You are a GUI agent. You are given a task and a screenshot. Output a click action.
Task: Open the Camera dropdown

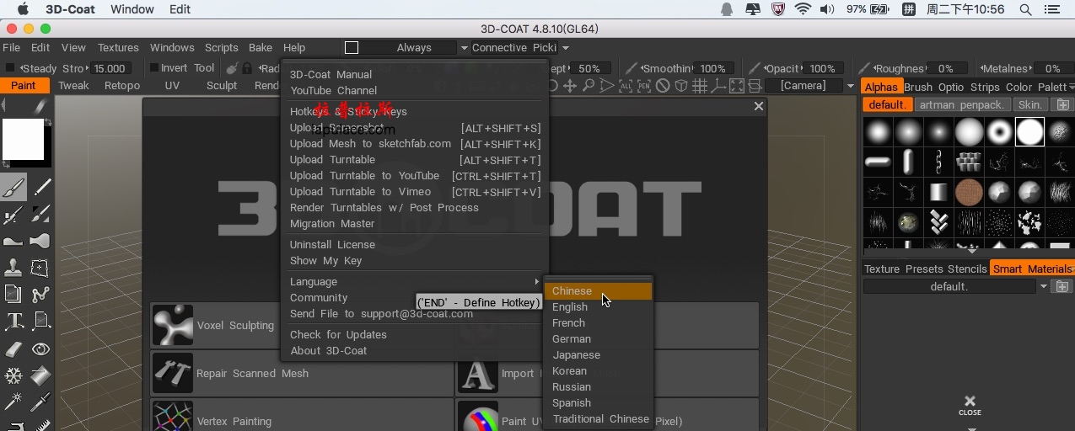pos(850,86)
